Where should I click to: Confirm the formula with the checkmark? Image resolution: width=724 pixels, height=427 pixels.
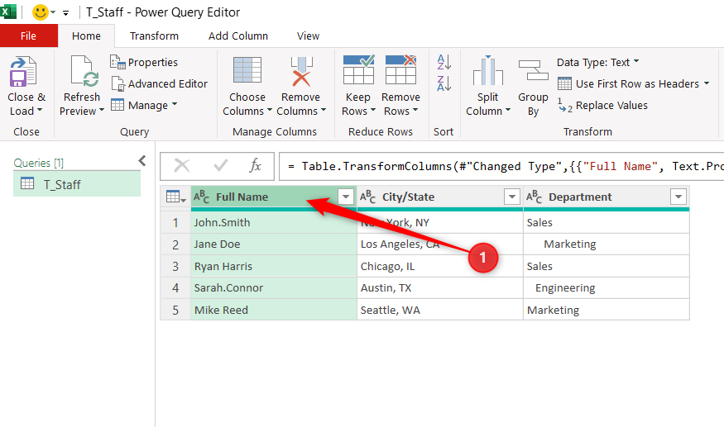220,165
